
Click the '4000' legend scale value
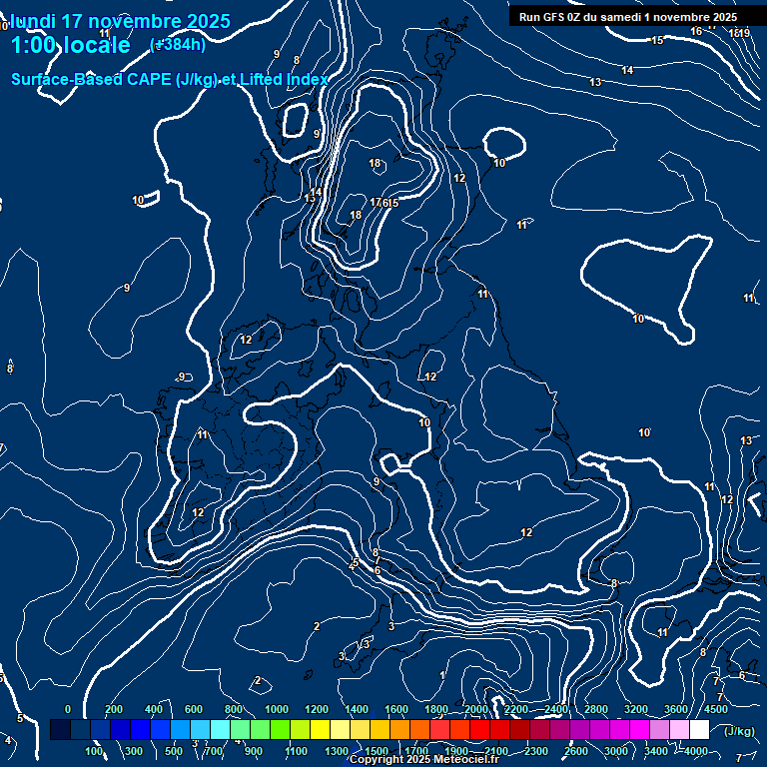(x=696, y=751)
